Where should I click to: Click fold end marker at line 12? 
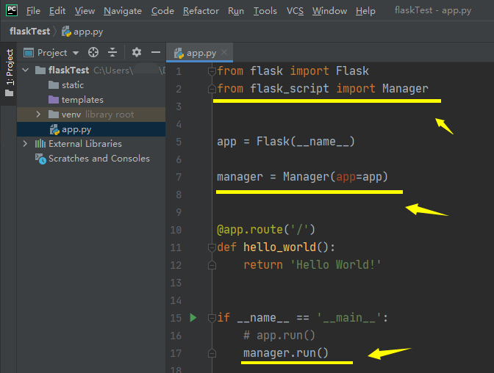pos(212,265)
